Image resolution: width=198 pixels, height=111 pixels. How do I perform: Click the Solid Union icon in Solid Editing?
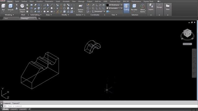pos(32,5)
